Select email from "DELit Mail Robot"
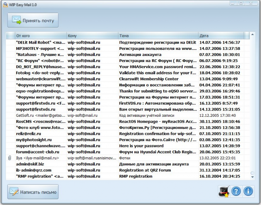 [x=128, y=43]
